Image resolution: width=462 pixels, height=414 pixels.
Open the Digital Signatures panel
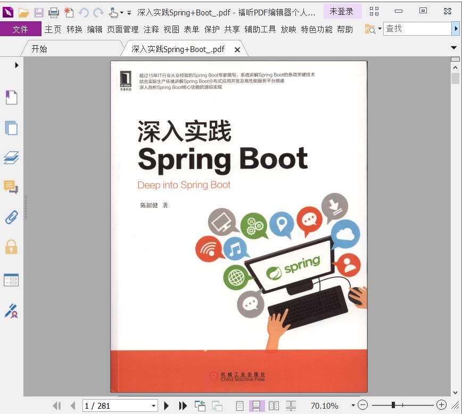[x=12, y=311]
